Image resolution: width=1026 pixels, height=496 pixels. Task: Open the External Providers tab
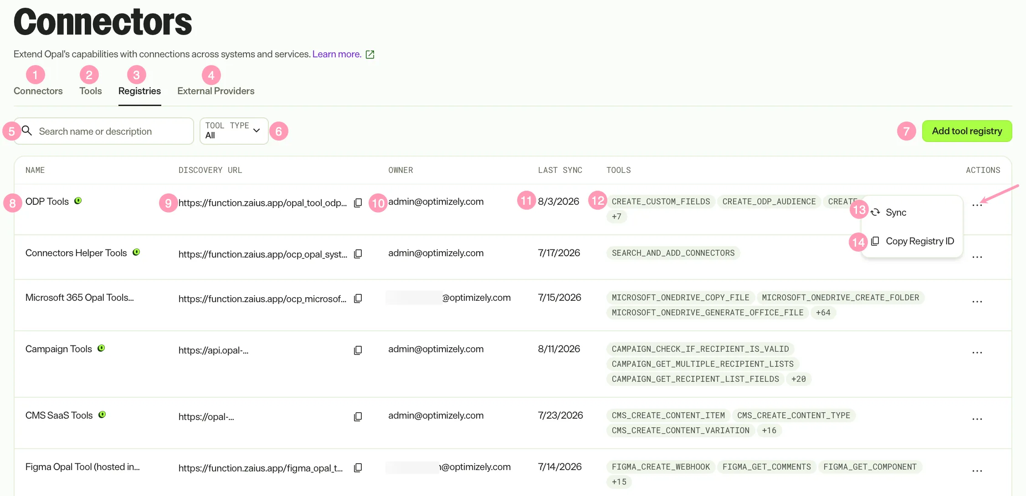pos(215,91)
